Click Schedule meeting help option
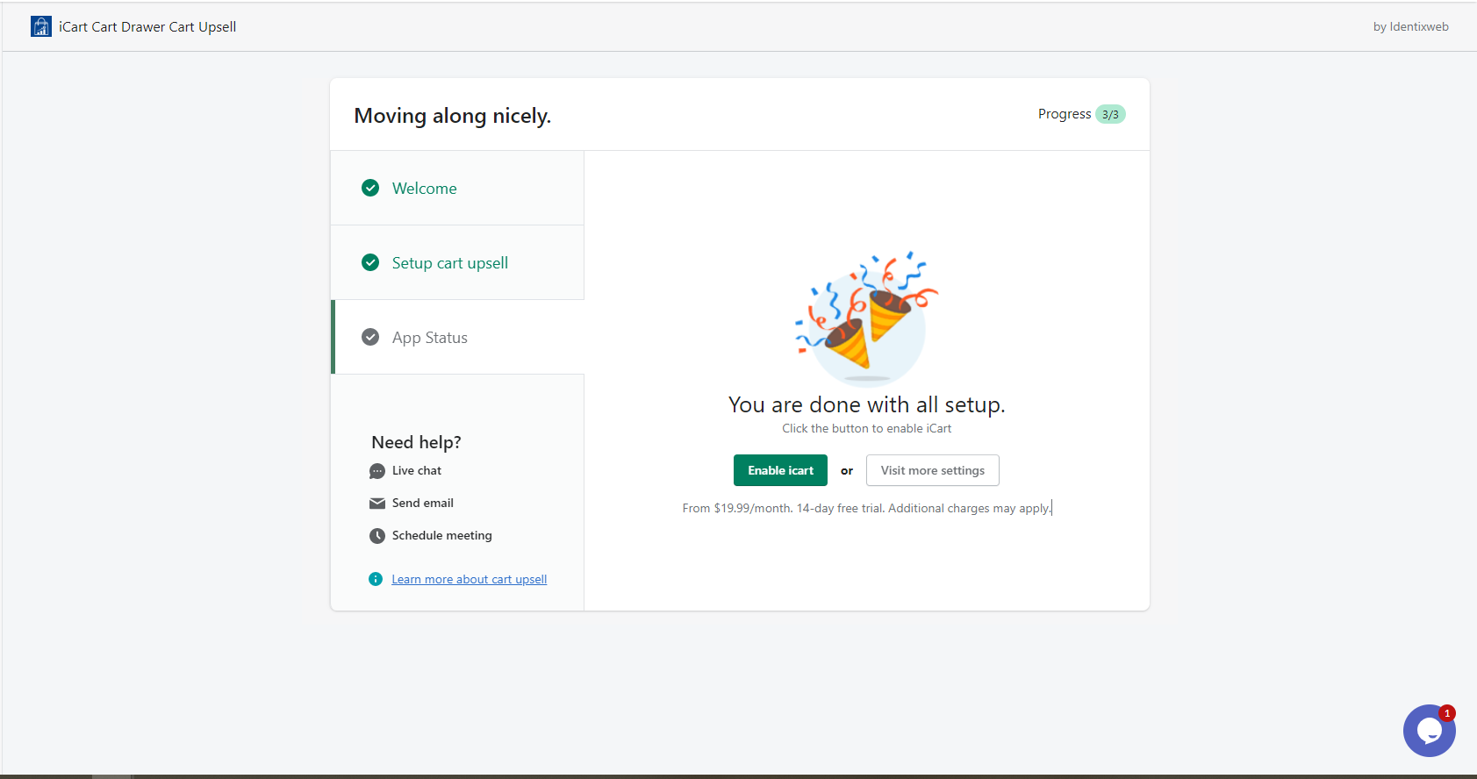1477x779 pixels. coord(442,536)
